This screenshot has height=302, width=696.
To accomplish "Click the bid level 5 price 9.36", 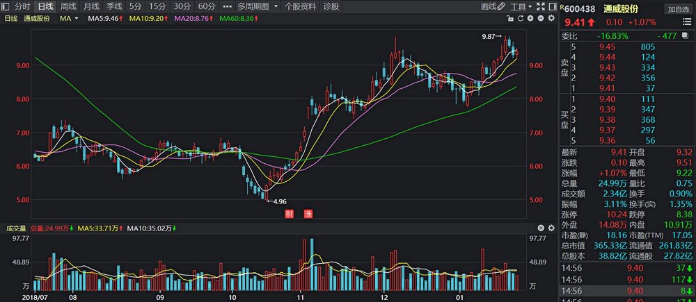I will [608, 141].
